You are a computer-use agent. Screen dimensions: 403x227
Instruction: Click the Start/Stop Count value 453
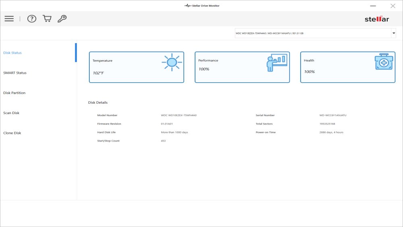pyautogui.click(x=163, y=141)
